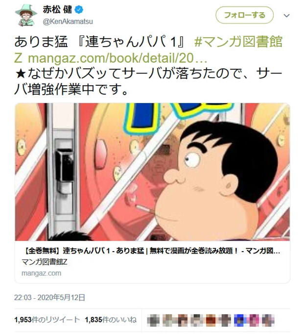Open the 22:03 - 2020年5月12日 timestamp
Viewport: 305px width, 335px height.
pos(49,297)
